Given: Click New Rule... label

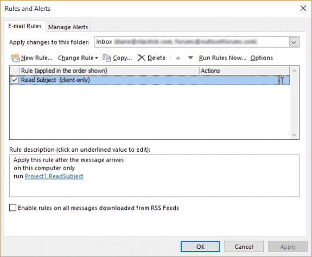Looking at the screenshot, I should tap(37, 58).
